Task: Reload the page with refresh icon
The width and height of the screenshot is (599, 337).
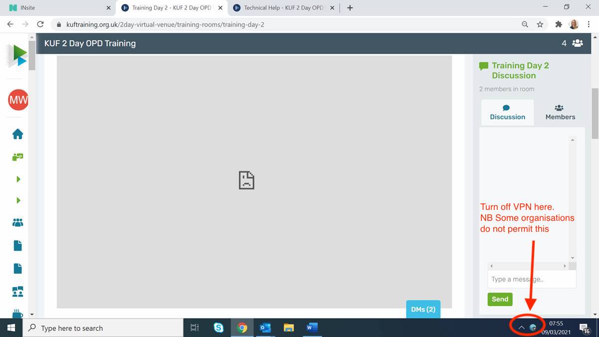Action: [41, 24]
